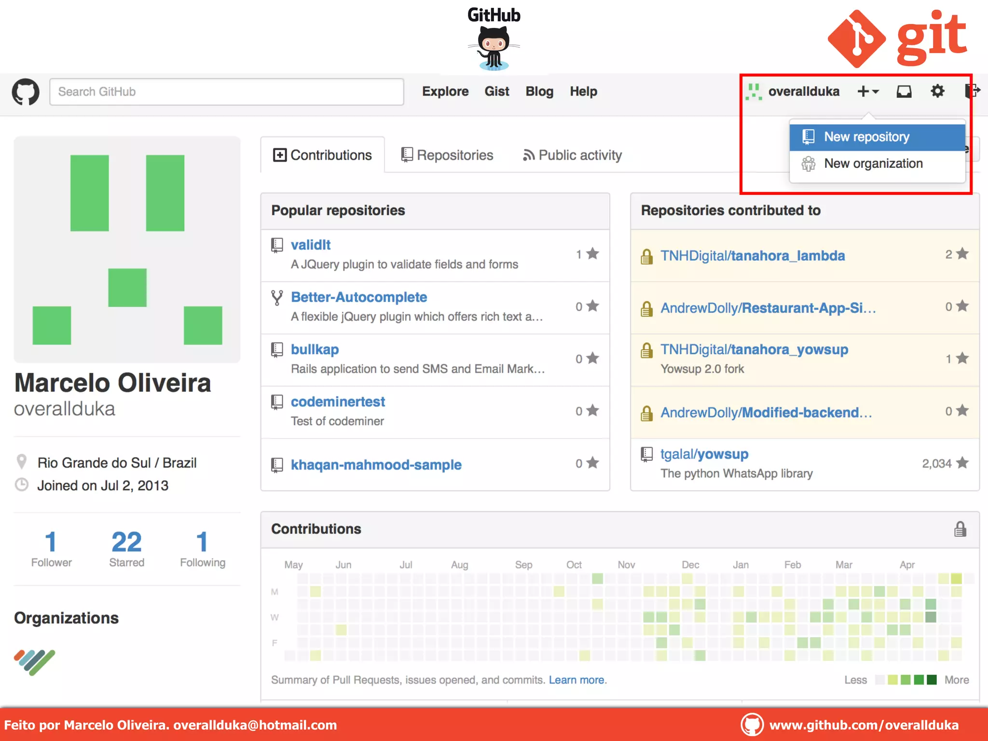988x741 pixels.
Task: Click the overallduka avatar identicon in header
Action: tap(754, 91)
